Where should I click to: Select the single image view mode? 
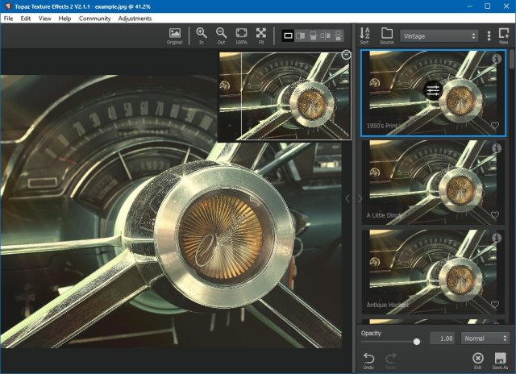click(289, 35)
